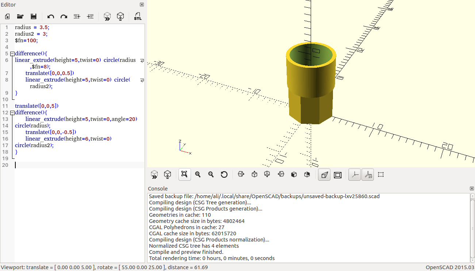Viewport: 475px width, 271px height.
Task: Toggle display of the axes
Action: (354, 174)
